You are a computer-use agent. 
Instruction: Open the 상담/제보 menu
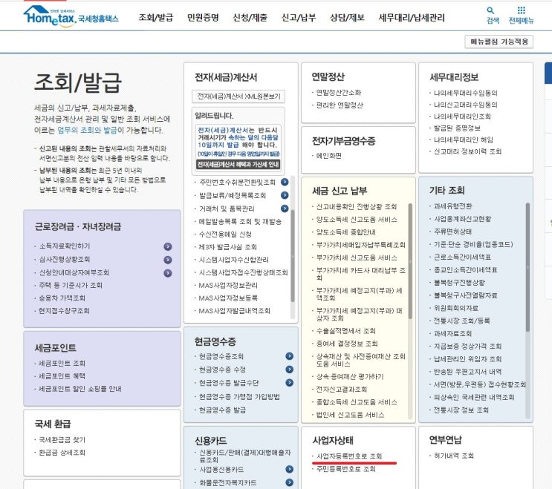point(347,18)
